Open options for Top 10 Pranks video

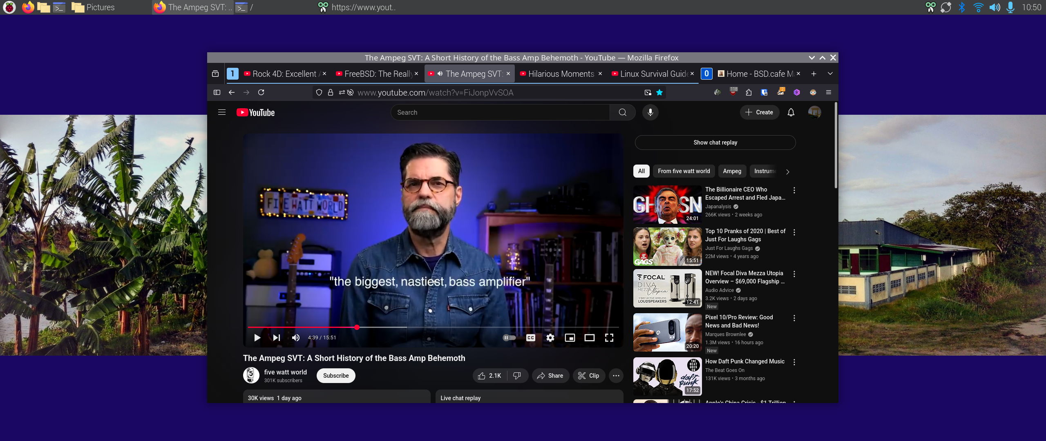794,232
